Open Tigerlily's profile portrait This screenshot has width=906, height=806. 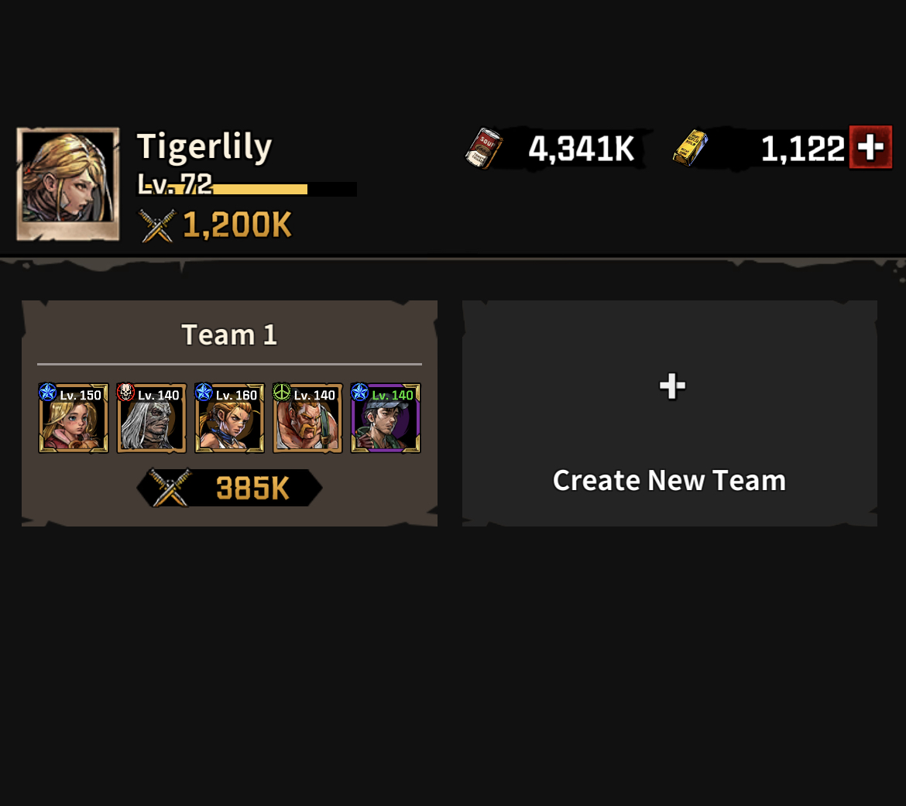68,183
